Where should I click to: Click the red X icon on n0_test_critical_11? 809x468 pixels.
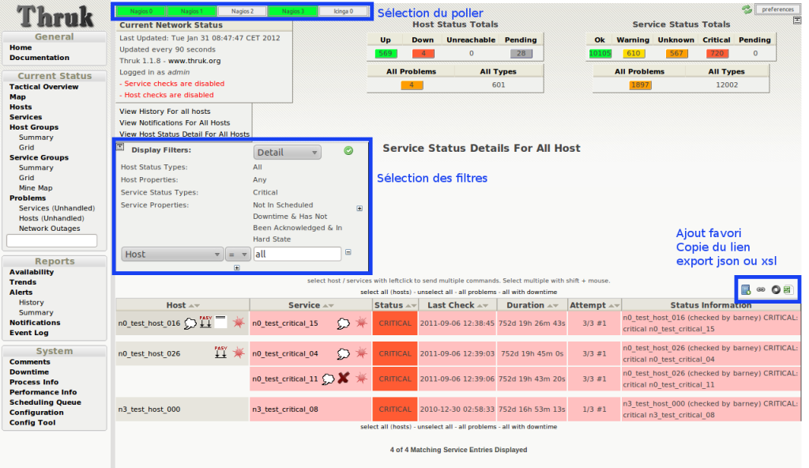344,379
